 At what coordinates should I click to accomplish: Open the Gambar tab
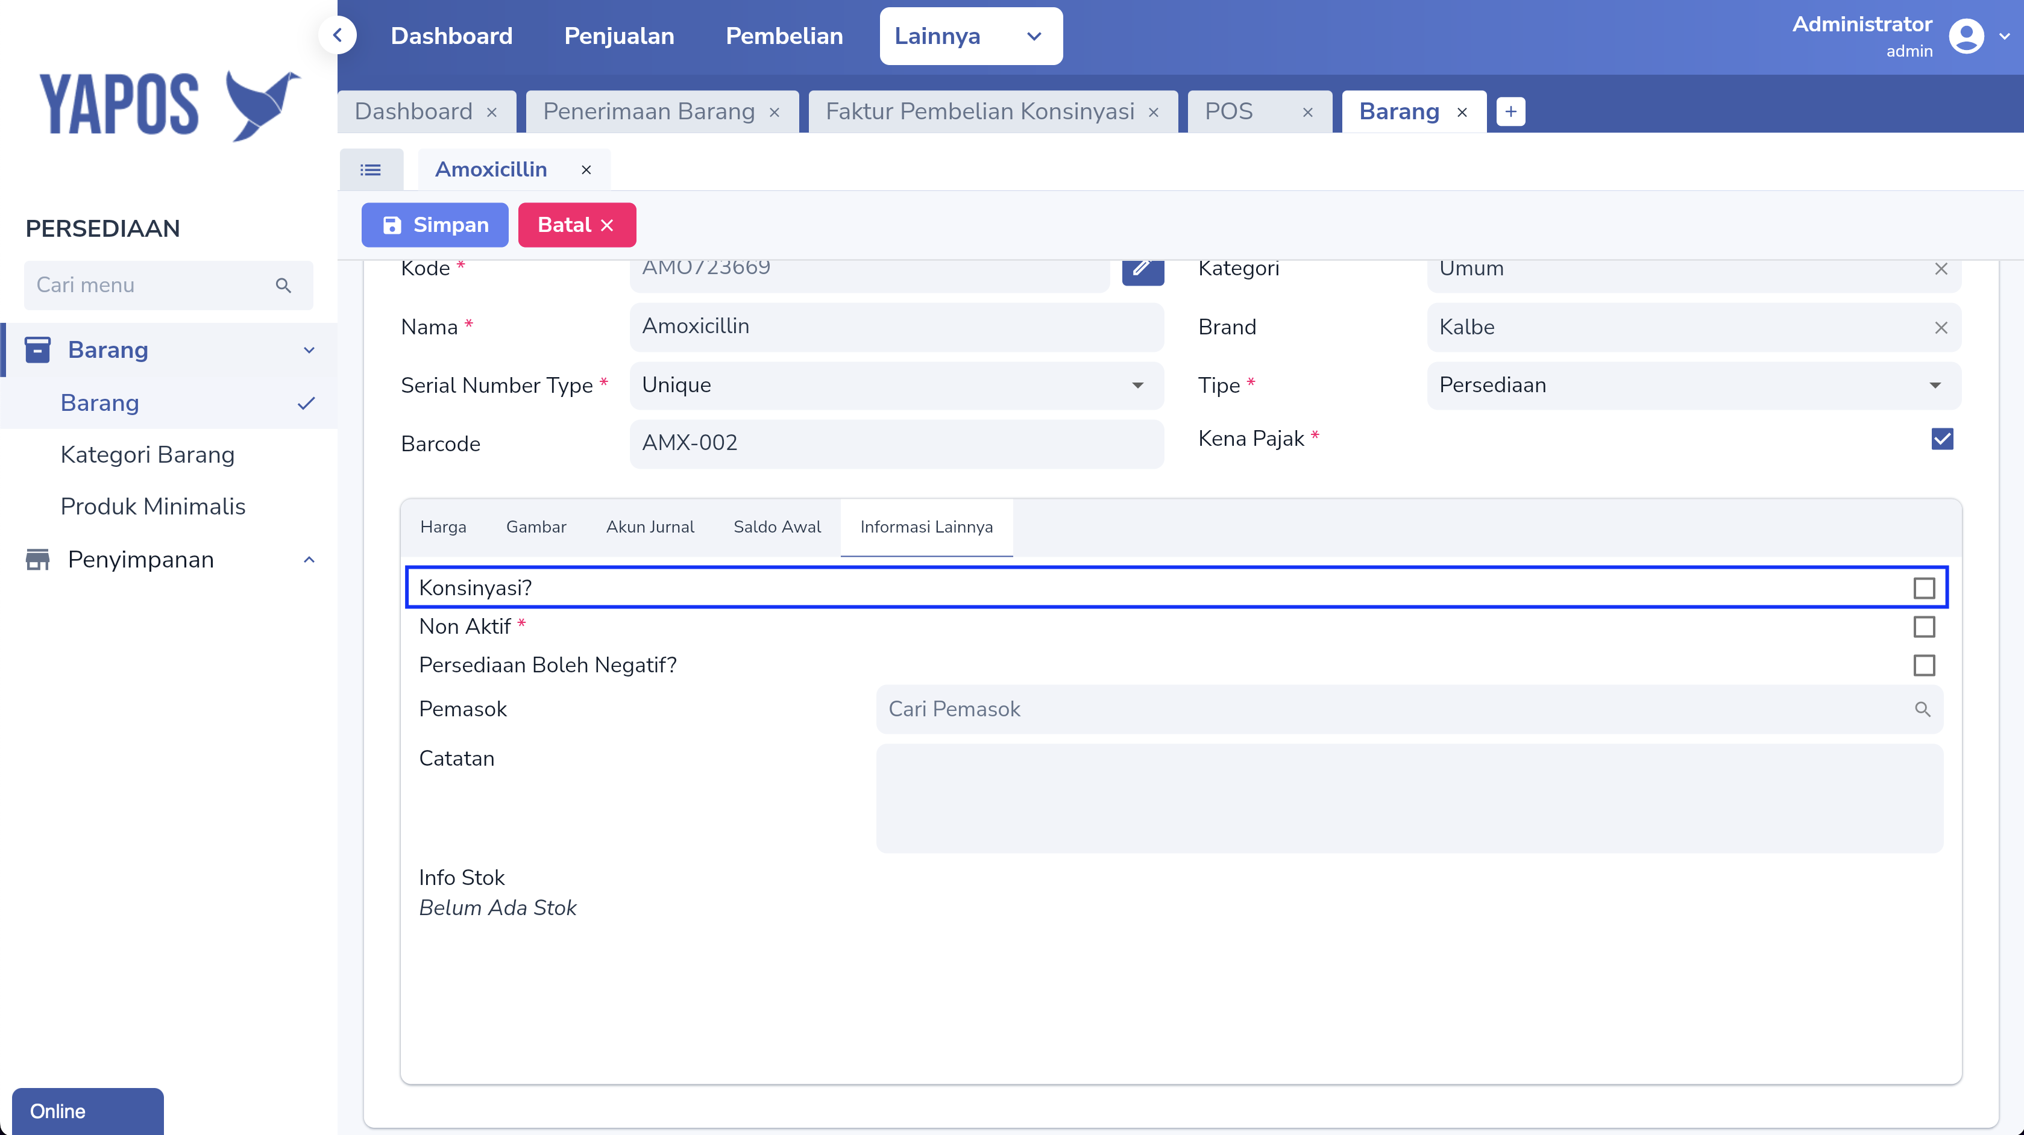click(536, 527)
